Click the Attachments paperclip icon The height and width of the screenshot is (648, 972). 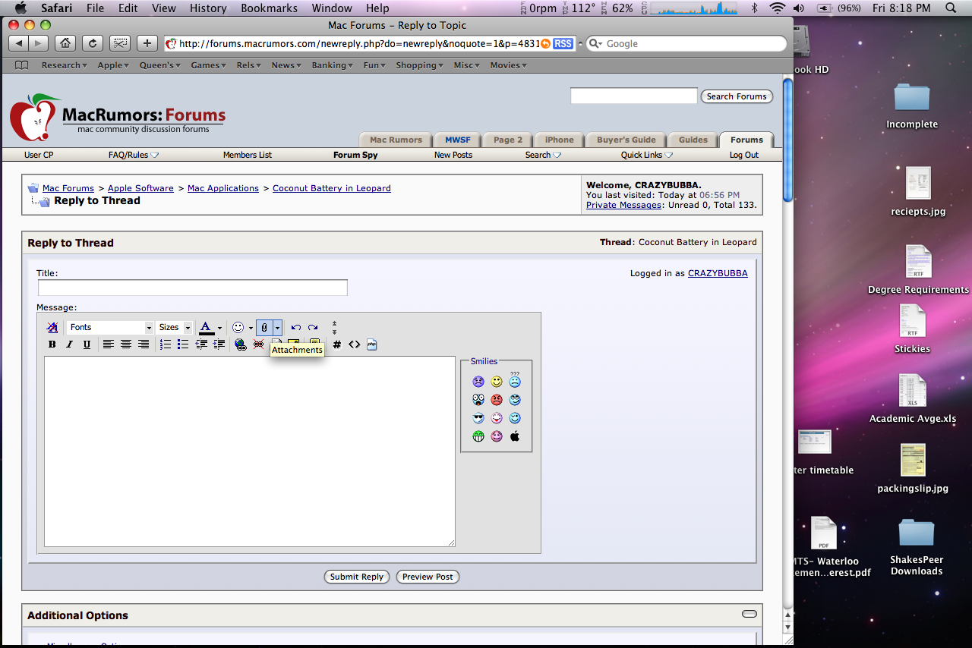(264, 328)
